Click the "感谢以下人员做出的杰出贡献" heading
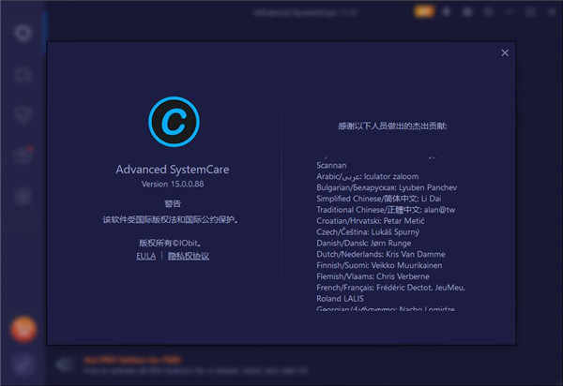This screenshot has height=386, width=563. click(x=392, y=126)
